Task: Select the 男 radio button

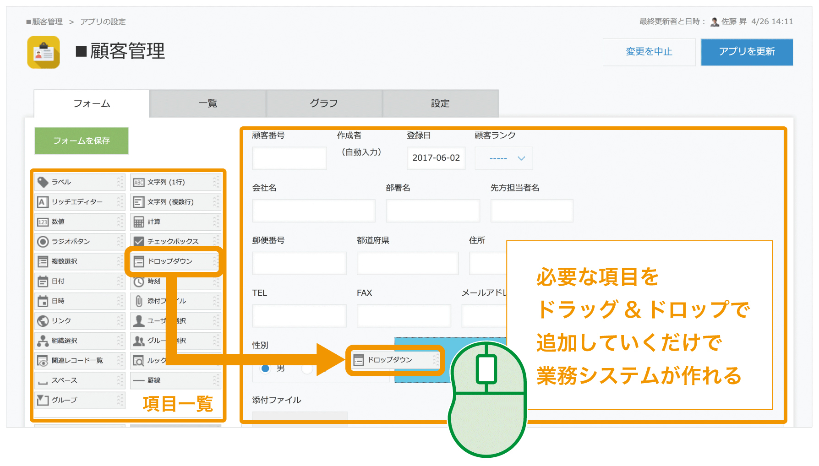Action: coord(265,368)
